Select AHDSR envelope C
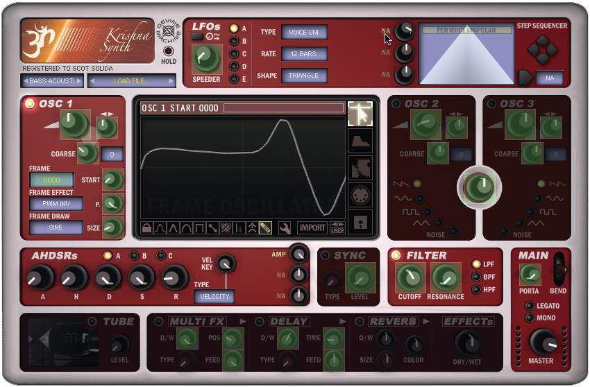 pos(160,256)
